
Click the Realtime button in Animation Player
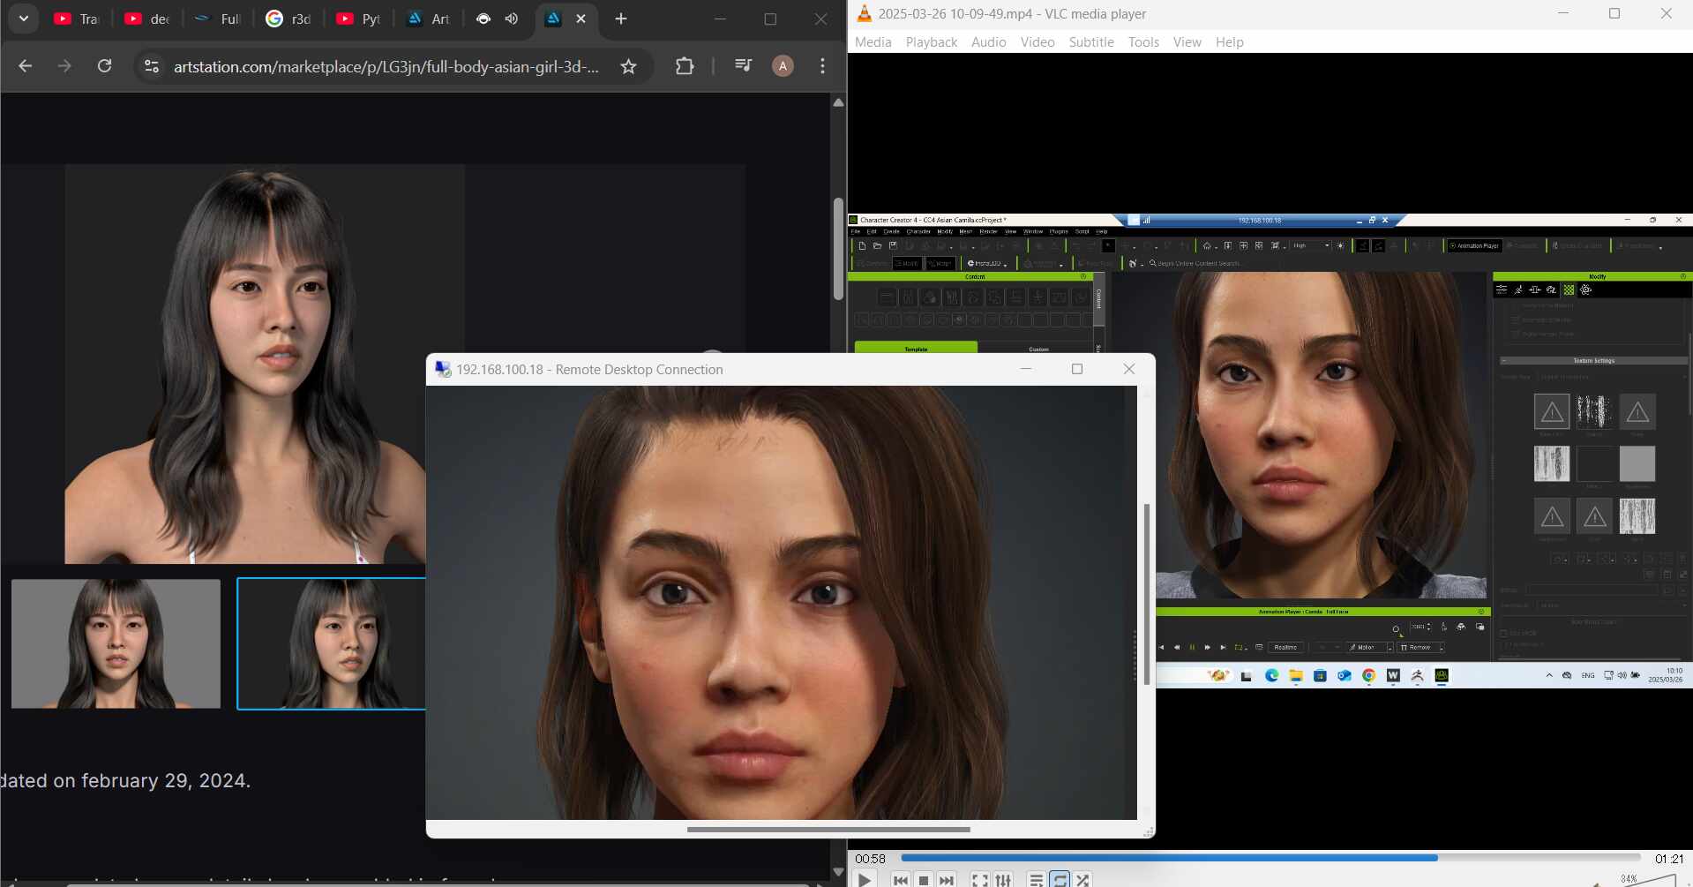tap(1286, 647)
